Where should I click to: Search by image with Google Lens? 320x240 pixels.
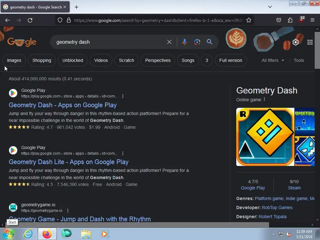[x=197, y=42]
